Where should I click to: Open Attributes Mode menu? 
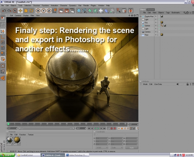145,84
